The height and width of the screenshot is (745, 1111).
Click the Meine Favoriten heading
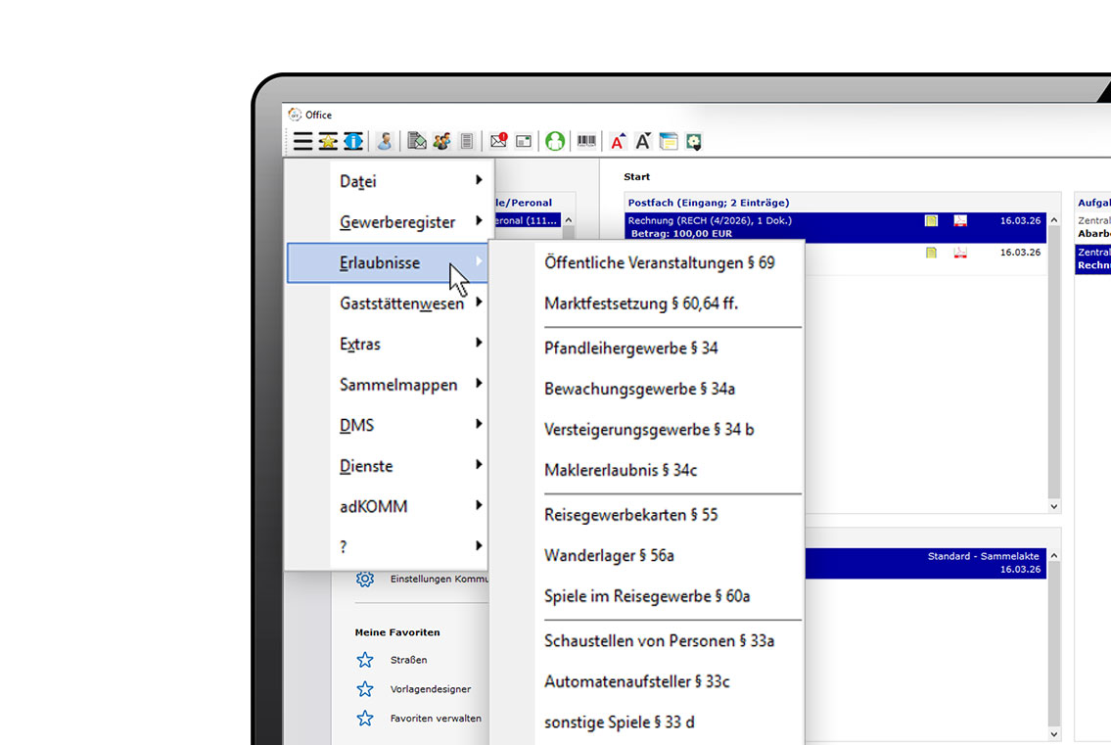(x=397, y=632)
